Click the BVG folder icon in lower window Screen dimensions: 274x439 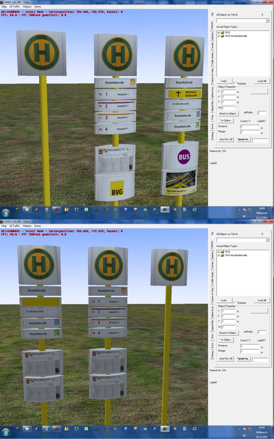coord(222,252)
